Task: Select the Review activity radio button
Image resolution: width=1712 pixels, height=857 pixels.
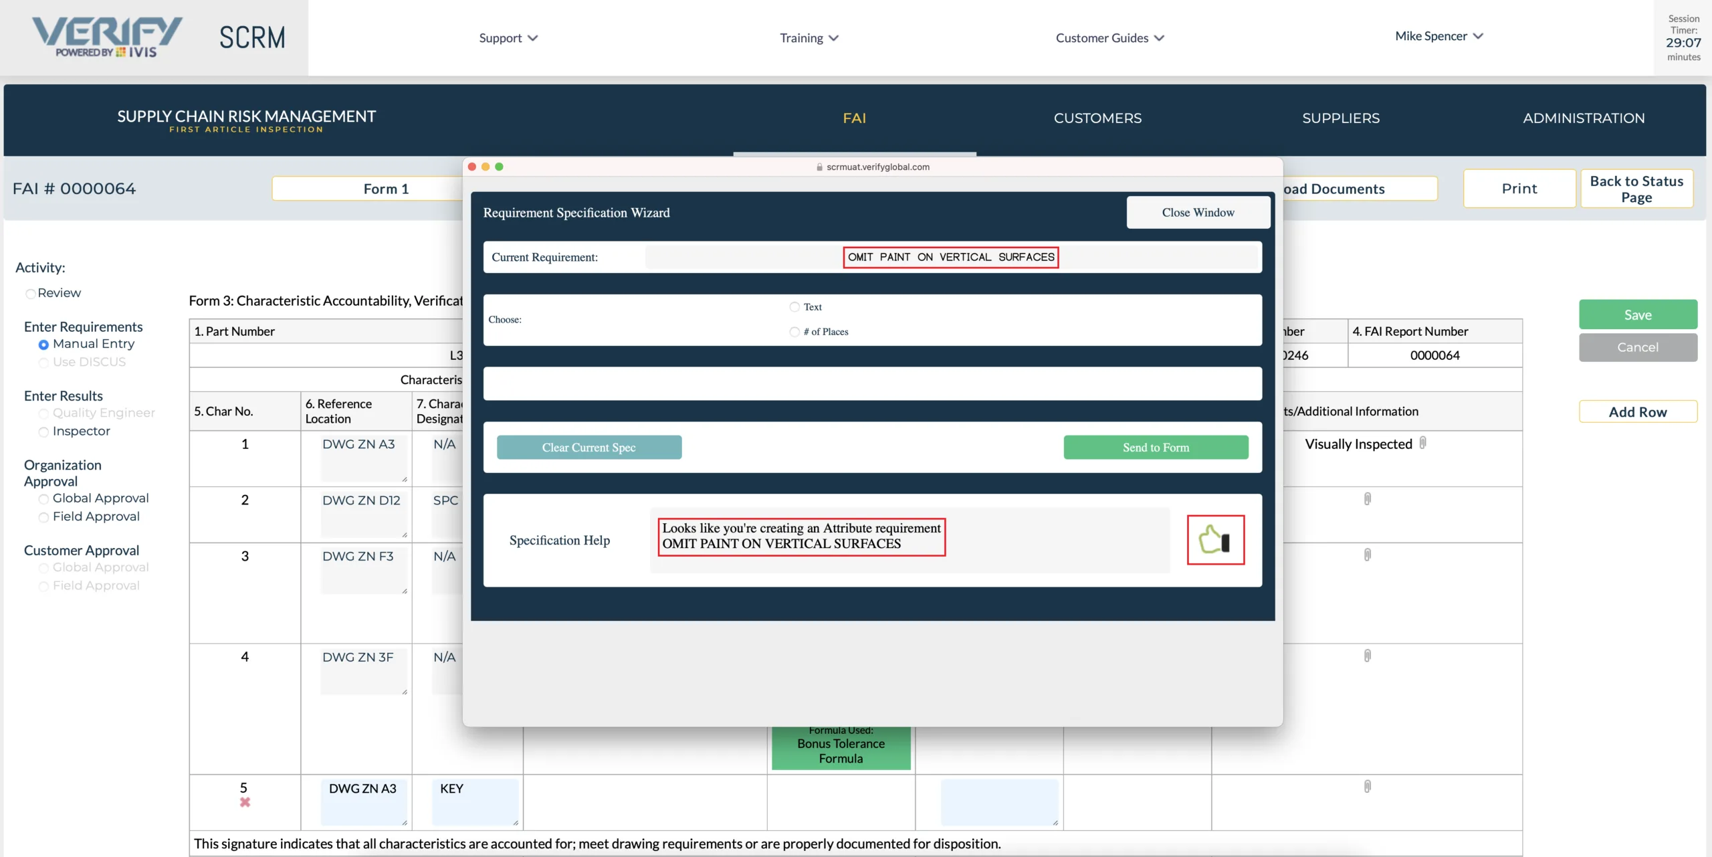Action: pos(30,294)
